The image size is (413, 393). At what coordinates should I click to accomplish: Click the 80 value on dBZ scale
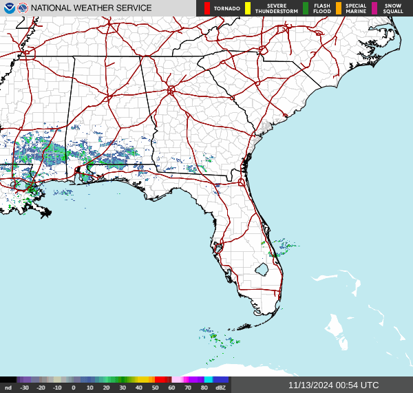click(x=204, y=387)
